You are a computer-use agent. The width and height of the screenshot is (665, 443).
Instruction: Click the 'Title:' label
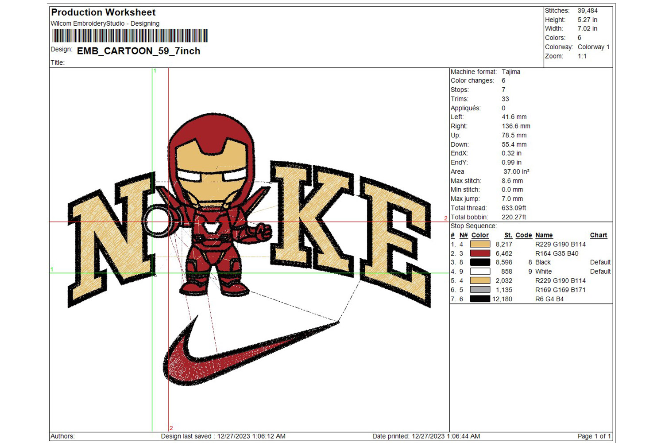point(58,62)
